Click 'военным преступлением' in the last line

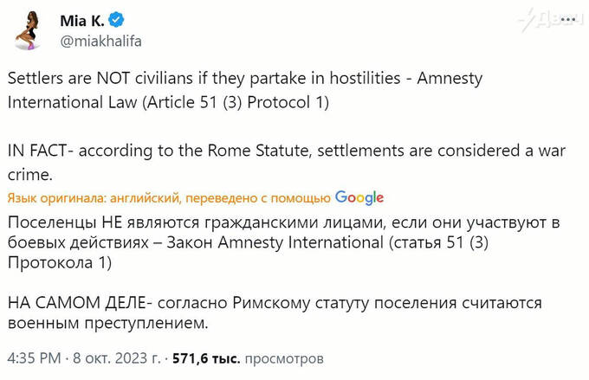point(108,325)
